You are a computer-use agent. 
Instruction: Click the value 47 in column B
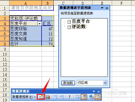tap(48, 29)
